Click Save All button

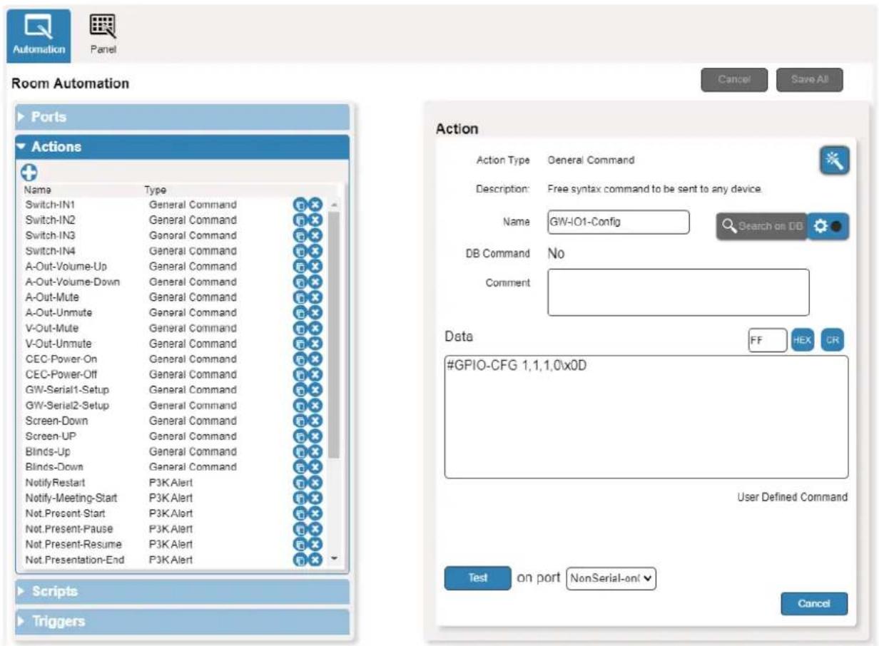point(809,80)
